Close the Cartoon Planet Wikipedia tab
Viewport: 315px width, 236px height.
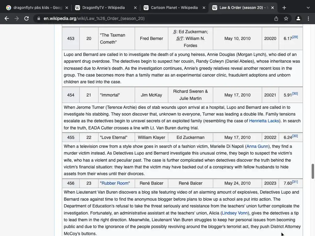tap(204, 8)
